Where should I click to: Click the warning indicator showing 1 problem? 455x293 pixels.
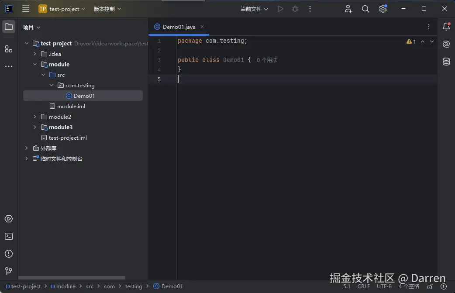click(x=411, y=41)
